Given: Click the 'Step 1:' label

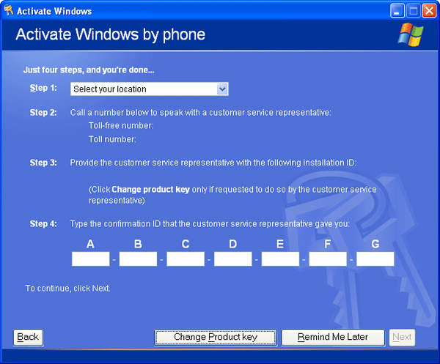Looking at the screenshot, I should point(43,88).
